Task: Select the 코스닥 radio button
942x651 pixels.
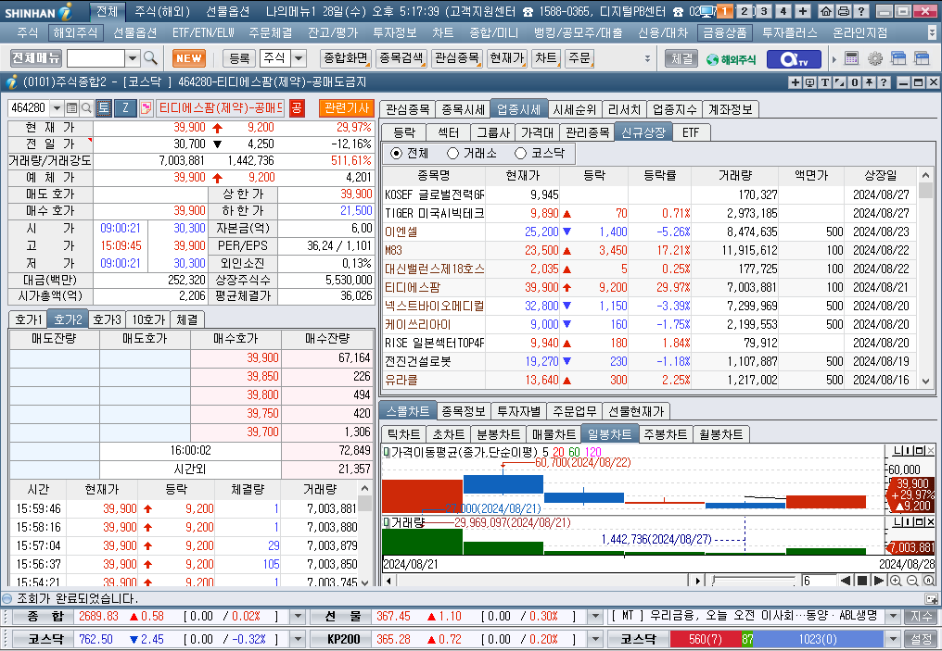Action: click(x=520, y=153)
